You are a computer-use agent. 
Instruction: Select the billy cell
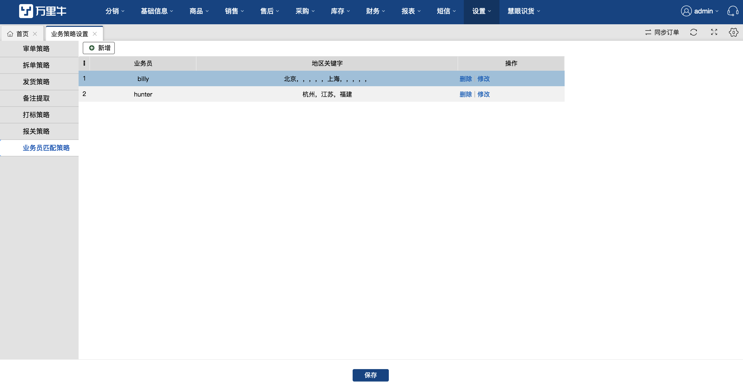(x=143, y=78)
